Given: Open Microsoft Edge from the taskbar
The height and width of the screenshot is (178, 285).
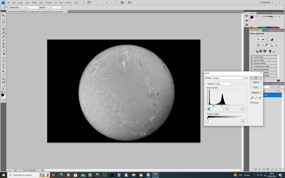Looking at the screenshot, I should [61, 175].
